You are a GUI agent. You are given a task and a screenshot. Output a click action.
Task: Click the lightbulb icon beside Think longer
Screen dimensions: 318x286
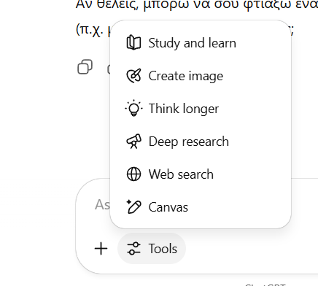click(133, 108)
